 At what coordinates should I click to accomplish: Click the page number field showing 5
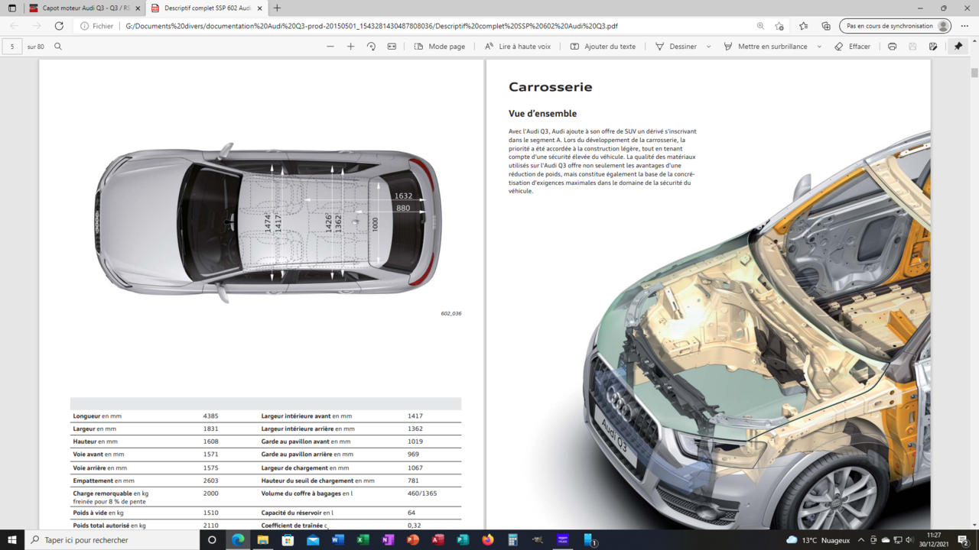(x=12, y=47)
